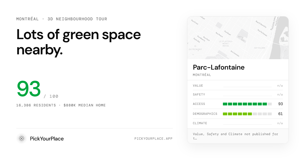Click the Demographics score bar
Screen dimensions: 305x160
(x=247, y=114)
